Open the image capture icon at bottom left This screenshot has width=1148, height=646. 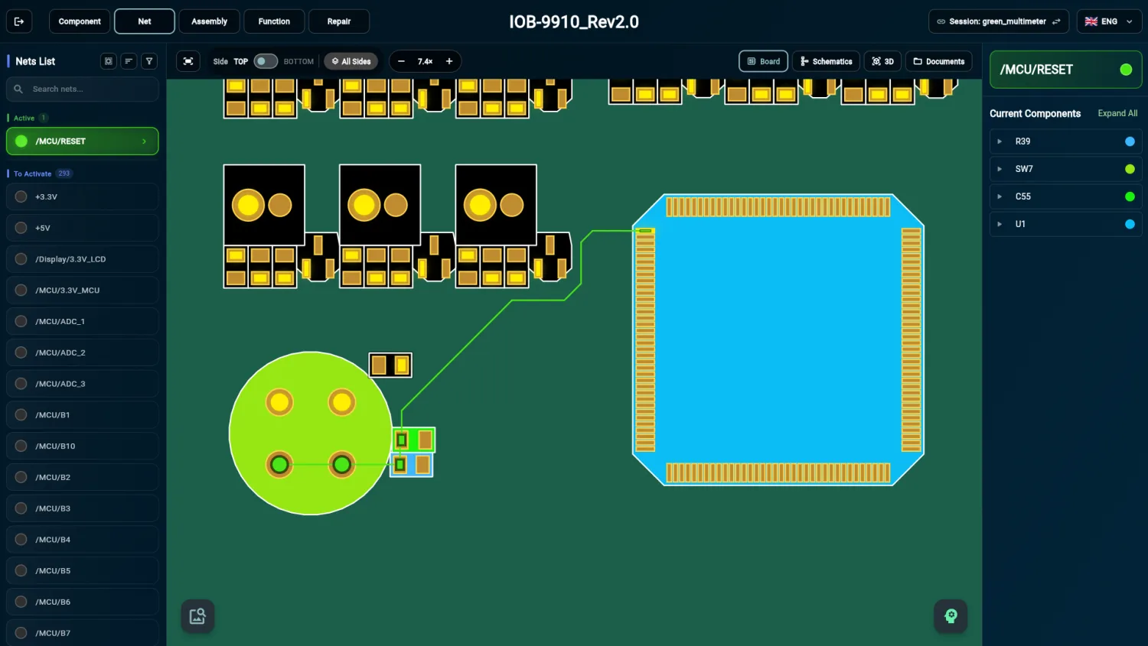197,616
